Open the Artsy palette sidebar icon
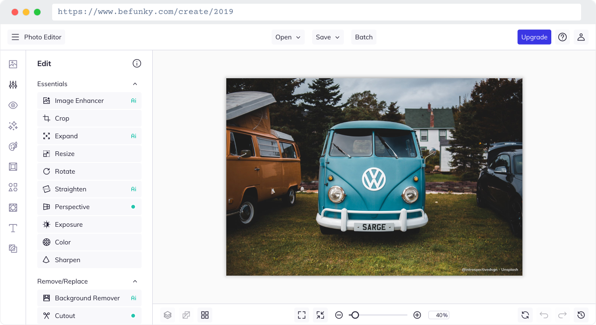The width and height of the screenshot is (596, 325). coord(13,146)
